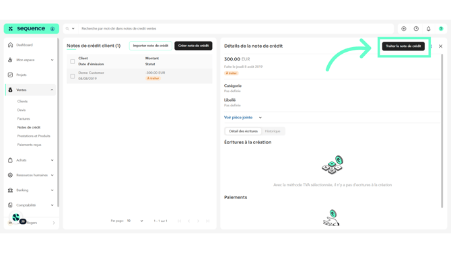Click the Dashboard home icon
Image resolution: width=451 pixels, height=253 pixels.
10,45
